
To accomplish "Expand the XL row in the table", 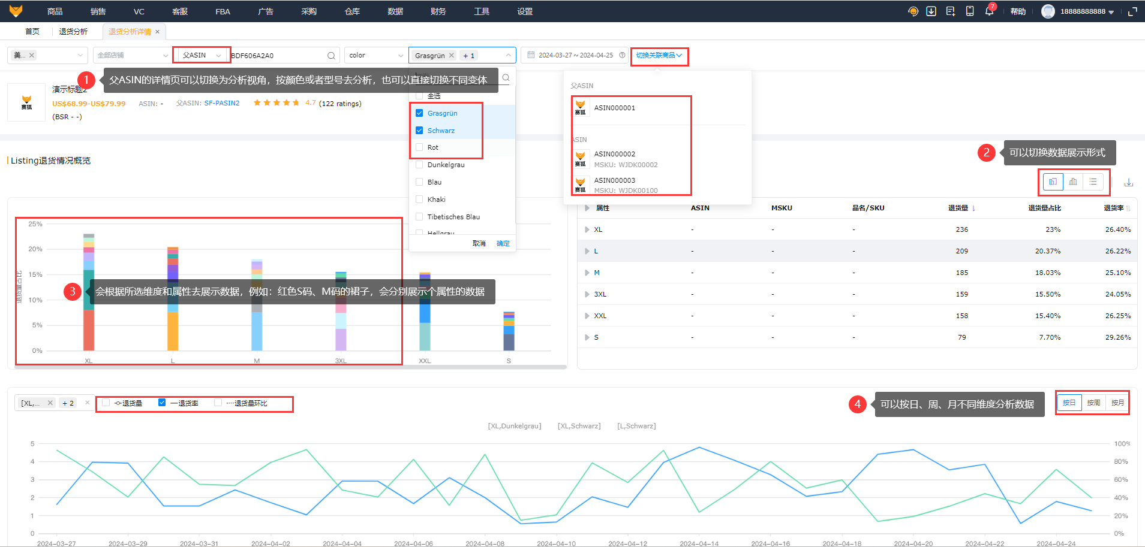I will point(587,229).
